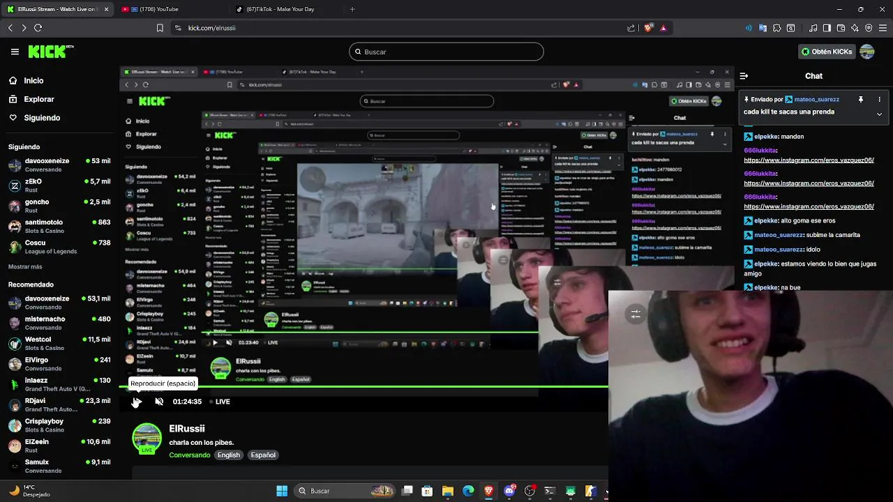Unmute the stream volume
Viewport: 893px width, 502px height.
159,402
